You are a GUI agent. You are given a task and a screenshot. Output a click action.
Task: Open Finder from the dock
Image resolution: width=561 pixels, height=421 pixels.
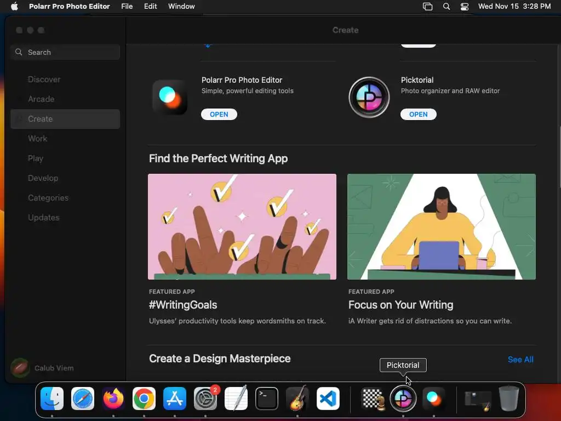pos(52,399)
